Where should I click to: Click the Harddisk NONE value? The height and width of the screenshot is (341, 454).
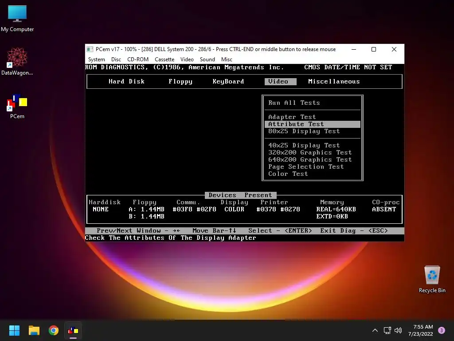coord(101,210)
